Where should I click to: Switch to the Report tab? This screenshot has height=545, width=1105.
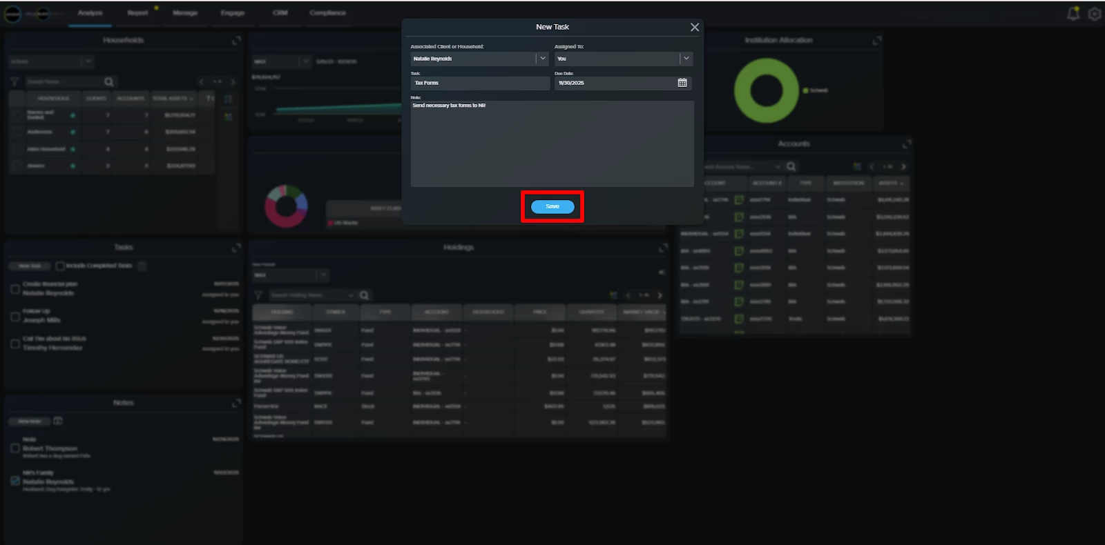point(137,13)
